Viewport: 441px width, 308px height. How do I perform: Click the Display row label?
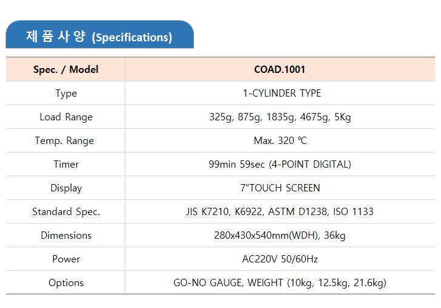click(x=66, y=188)
